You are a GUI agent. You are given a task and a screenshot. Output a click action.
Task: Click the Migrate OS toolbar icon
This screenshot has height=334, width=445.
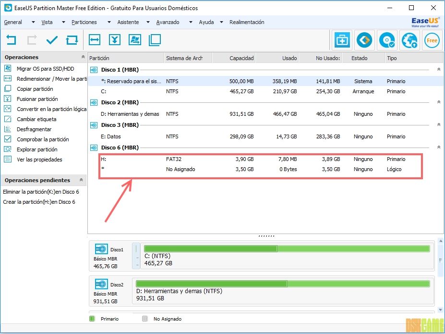[134, 40]
